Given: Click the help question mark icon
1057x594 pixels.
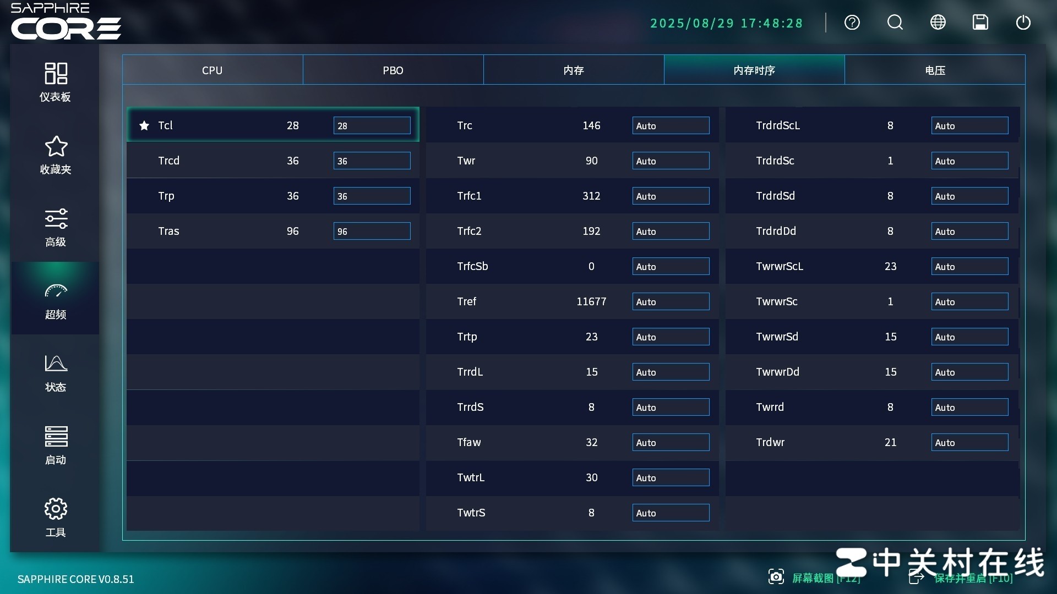Looking at the screenshot, I should [x=852, y=23].
